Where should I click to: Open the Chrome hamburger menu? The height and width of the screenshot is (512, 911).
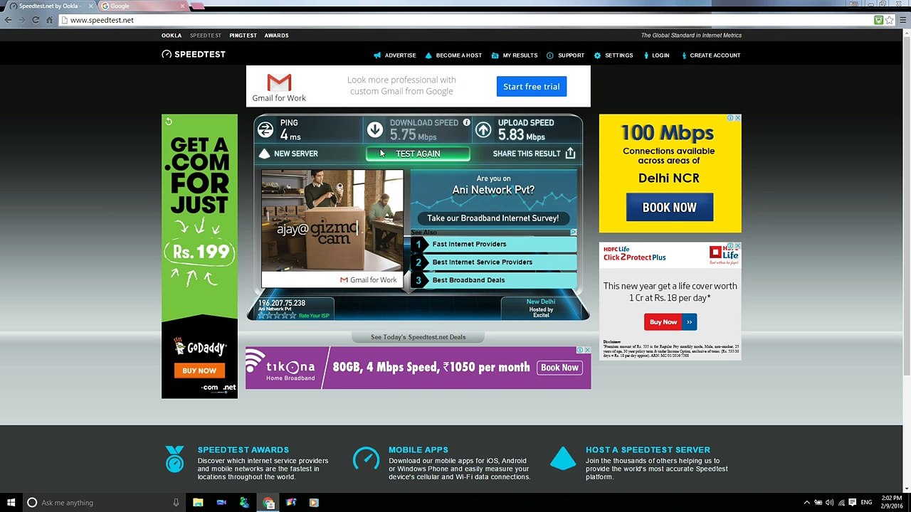[902, 20]
